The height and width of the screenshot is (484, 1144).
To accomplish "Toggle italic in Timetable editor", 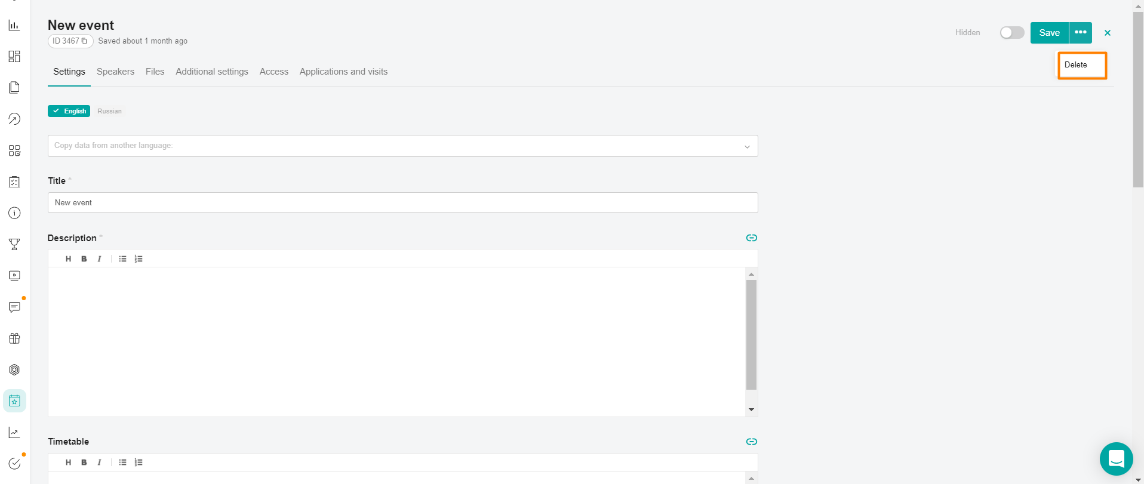I will click(99, 462).
